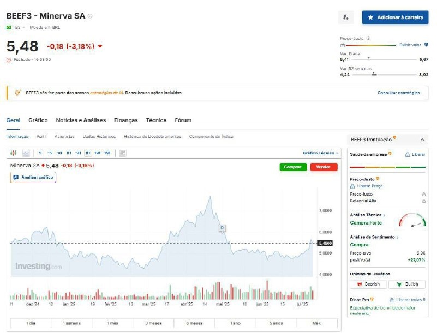
Task: Select the 5 minute chart interval
Action: coord(40,153)
